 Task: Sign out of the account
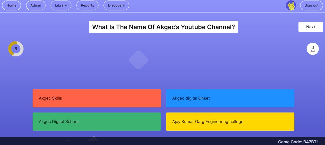[x=311, y=5]
